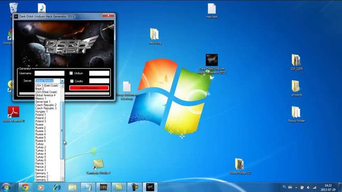The height and width of the screenshot is (192, 342).
Task: Choose 'Germany 3' from server list
Action: click(41, 180)
